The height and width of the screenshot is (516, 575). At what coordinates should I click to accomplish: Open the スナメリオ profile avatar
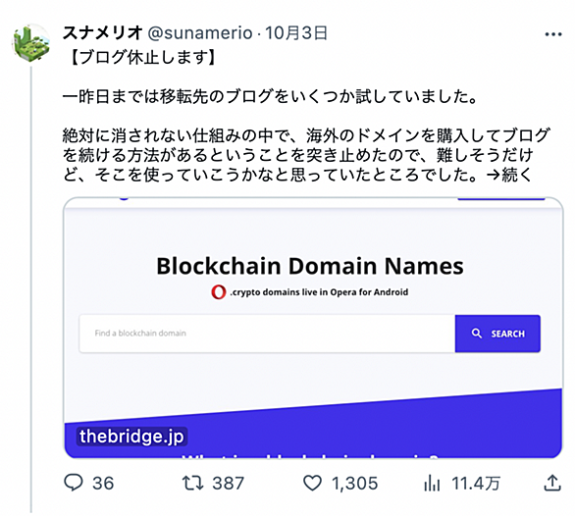[31, 42]
